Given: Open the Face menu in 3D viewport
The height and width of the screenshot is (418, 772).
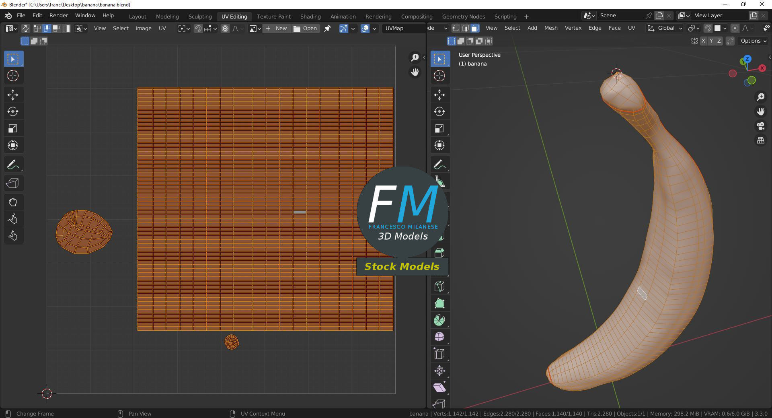Looking at the screenshot, I should 614,28.
